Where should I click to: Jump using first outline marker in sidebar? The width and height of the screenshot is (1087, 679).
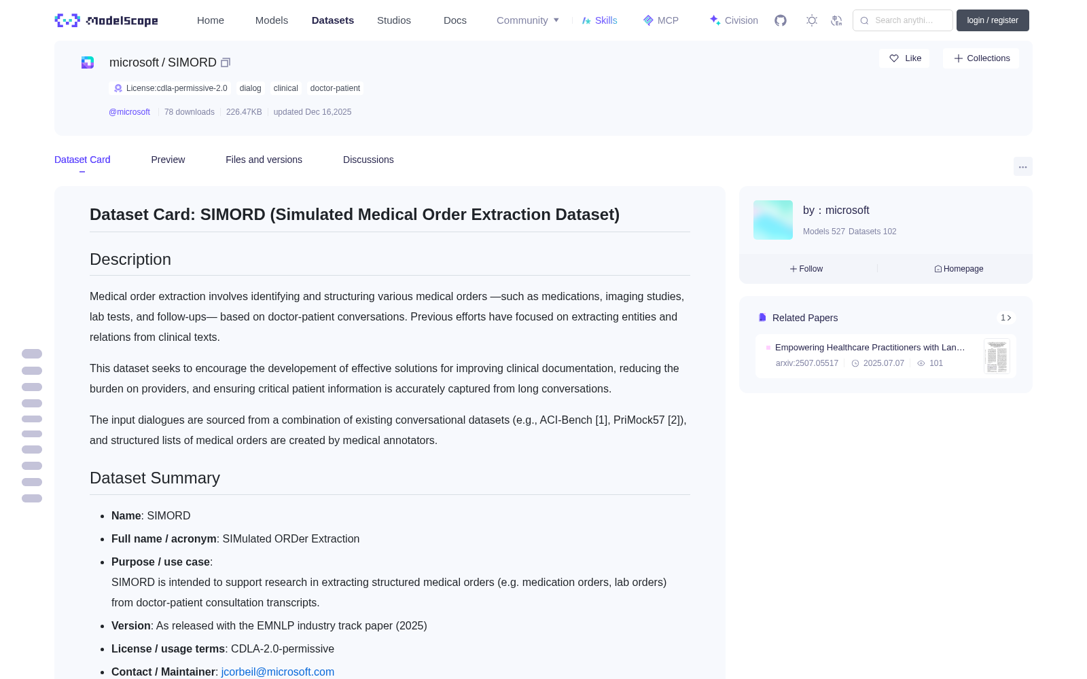click(x=32, y=354)
